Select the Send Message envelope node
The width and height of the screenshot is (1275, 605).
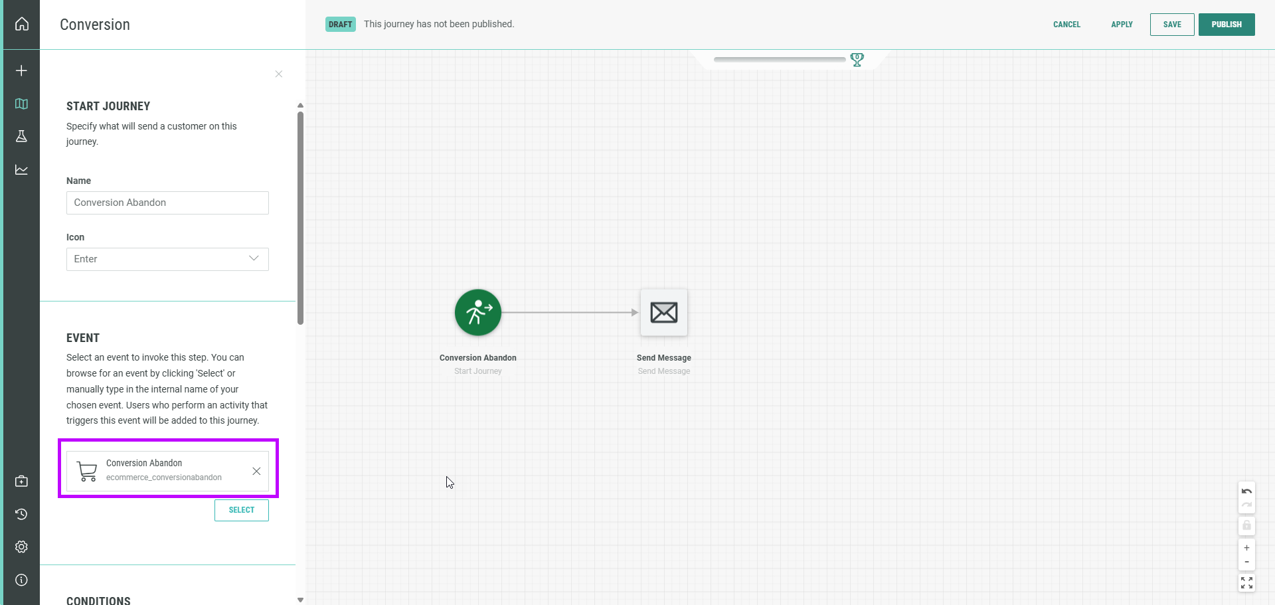coord(663,312)
